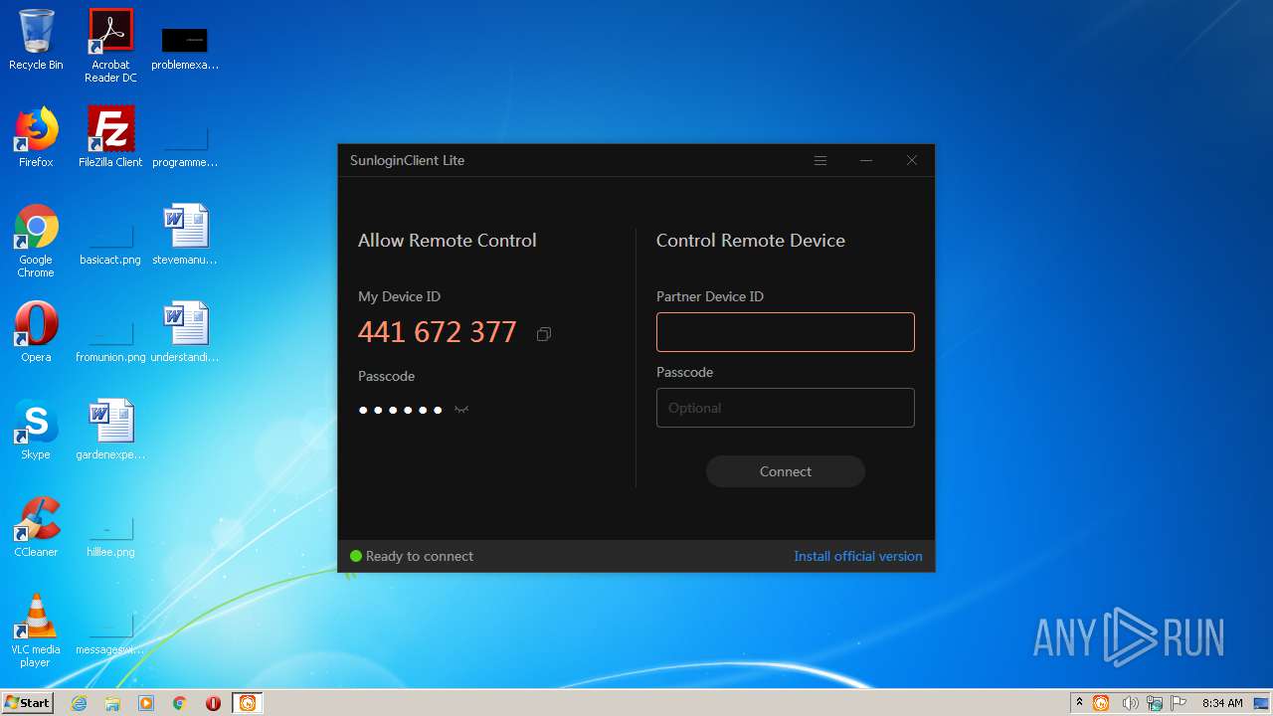Open the SunloginClient hamburger menu
Viewport: 1273px width, 716px height.
click(x=820, y=160)
